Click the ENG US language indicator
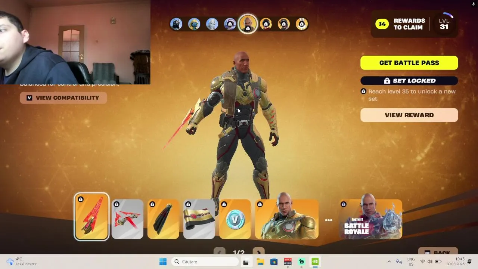Image resolution: width=478 pixels, height=269 pixels. 411,262
